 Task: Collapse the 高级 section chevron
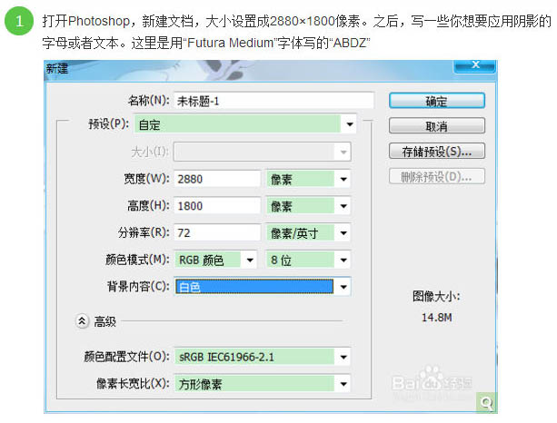tap(82, 321)
